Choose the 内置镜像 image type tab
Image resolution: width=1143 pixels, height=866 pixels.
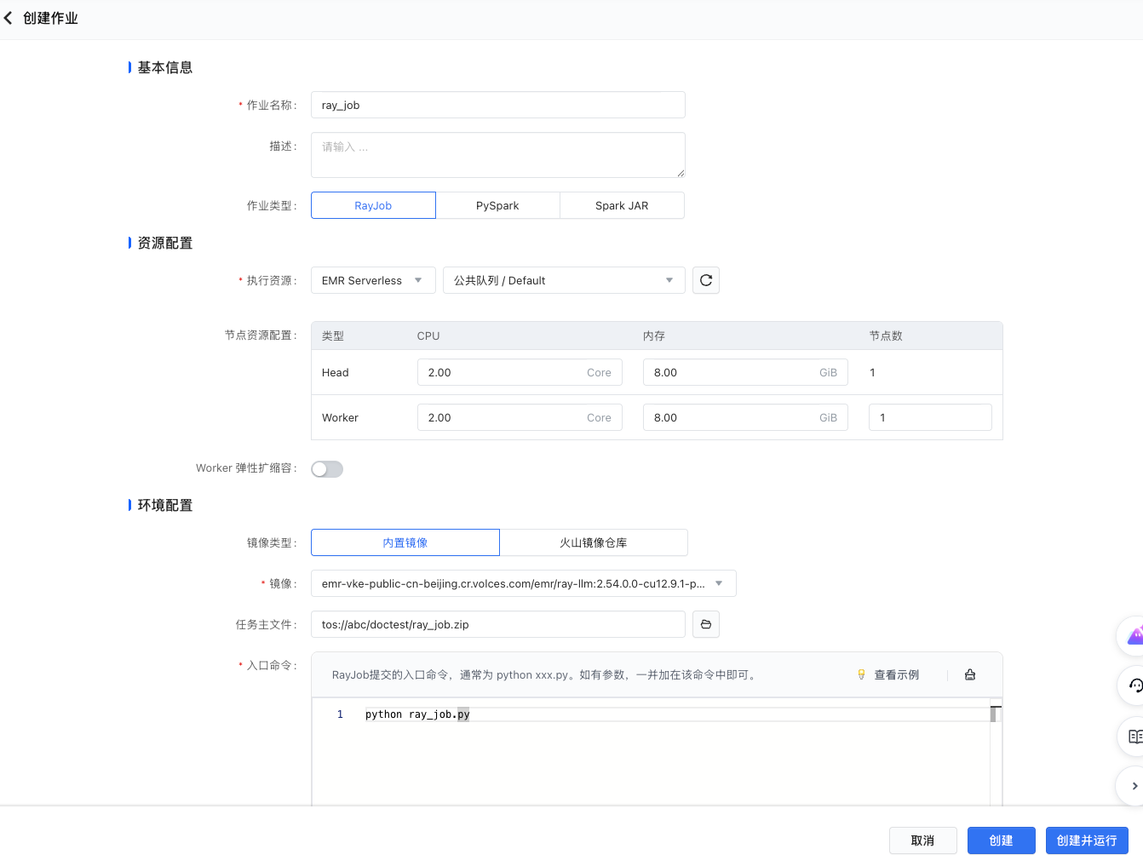(x=405, y=542)
